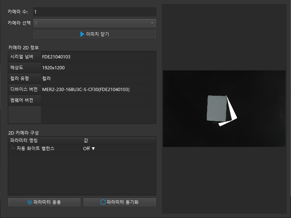
Task: Click the cube icon inside 파라미터 응용 button
Action: pos(32,202)
